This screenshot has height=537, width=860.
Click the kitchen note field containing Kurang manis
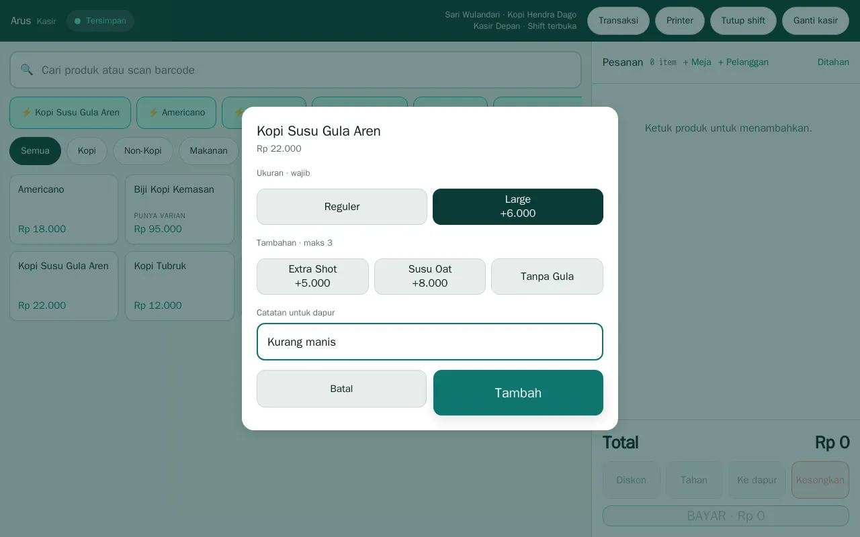tap(430, 342)
